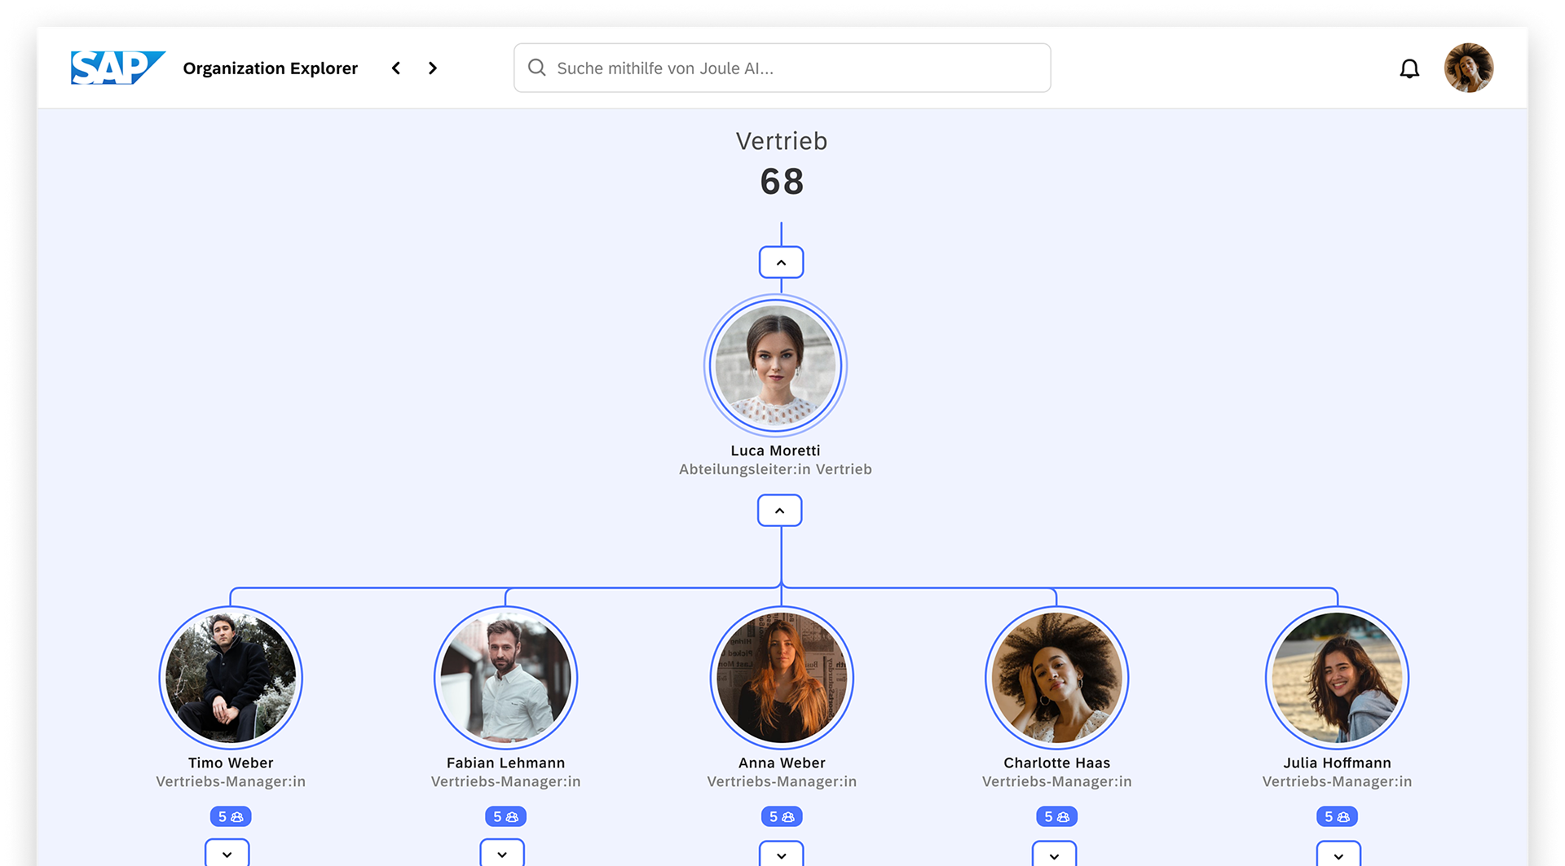Go back with the left arrow

point(396,68)
